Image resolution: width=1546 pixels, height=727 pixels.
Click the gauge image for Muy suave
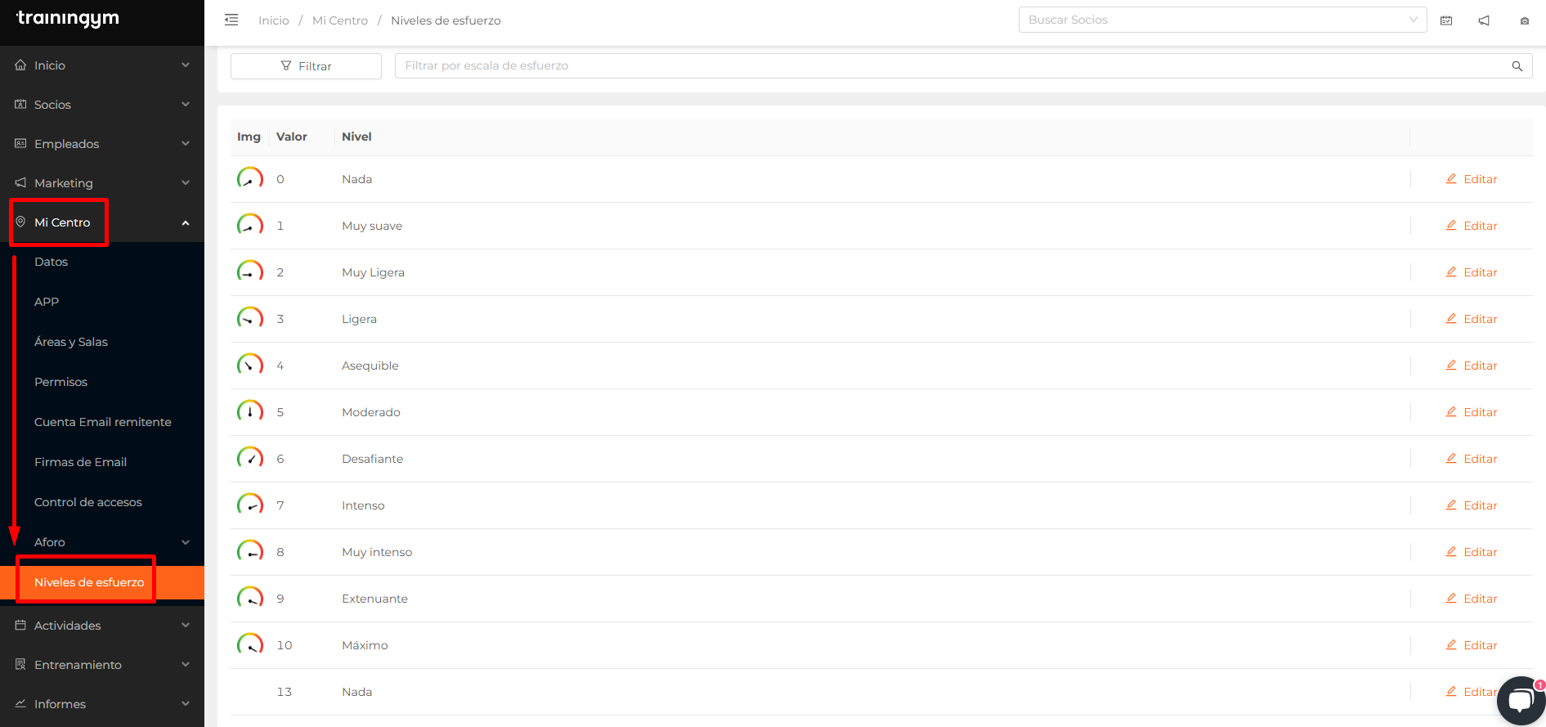point(250,225)
